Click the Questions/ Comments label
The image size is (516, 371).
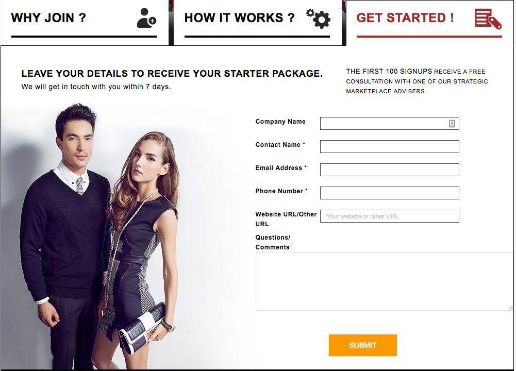coord(273,242)
